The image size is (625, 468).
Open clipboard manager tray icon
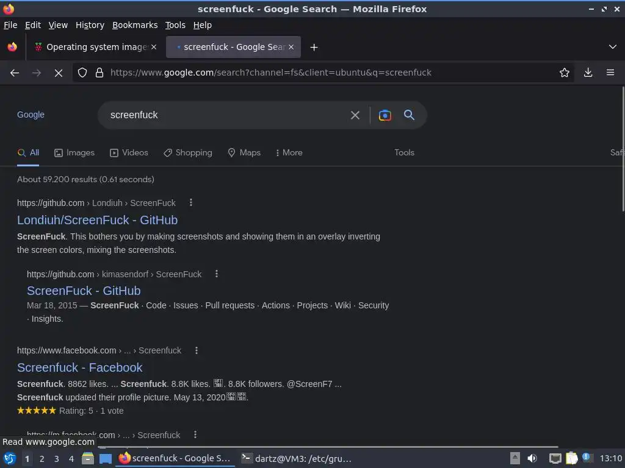click(x=571, y=458)
